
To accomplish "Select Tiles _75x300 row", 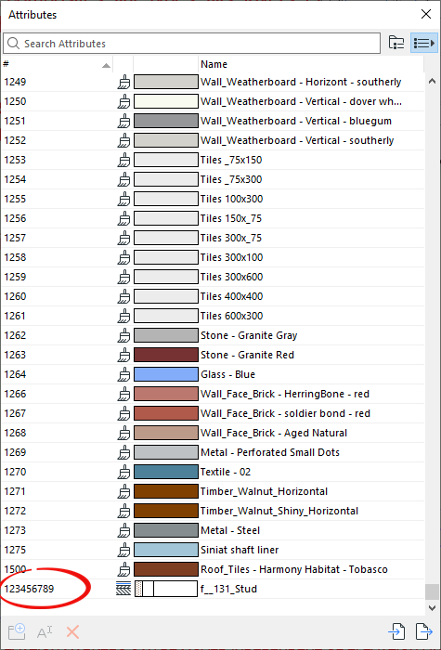I will (x=213, y=179).
